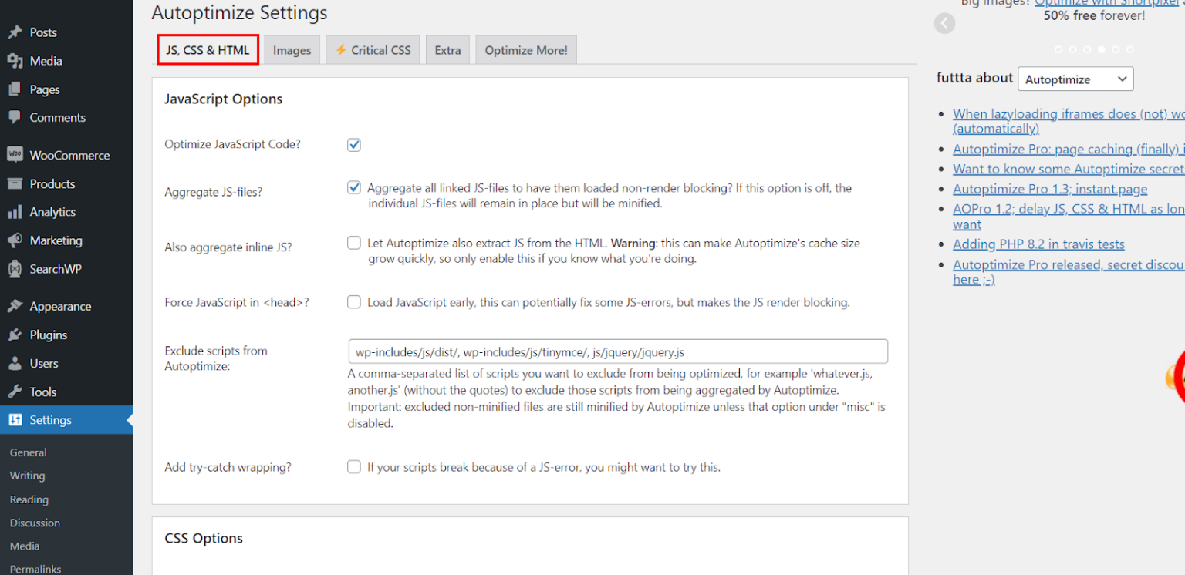Viewport: 1185px width, 575px height.
Task: Open Autoptimize Pro page caching link
Action: tap(1069, 149)
